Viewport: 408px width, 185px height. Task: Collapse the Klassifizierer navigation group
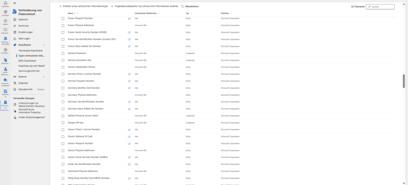click(43, 45)
